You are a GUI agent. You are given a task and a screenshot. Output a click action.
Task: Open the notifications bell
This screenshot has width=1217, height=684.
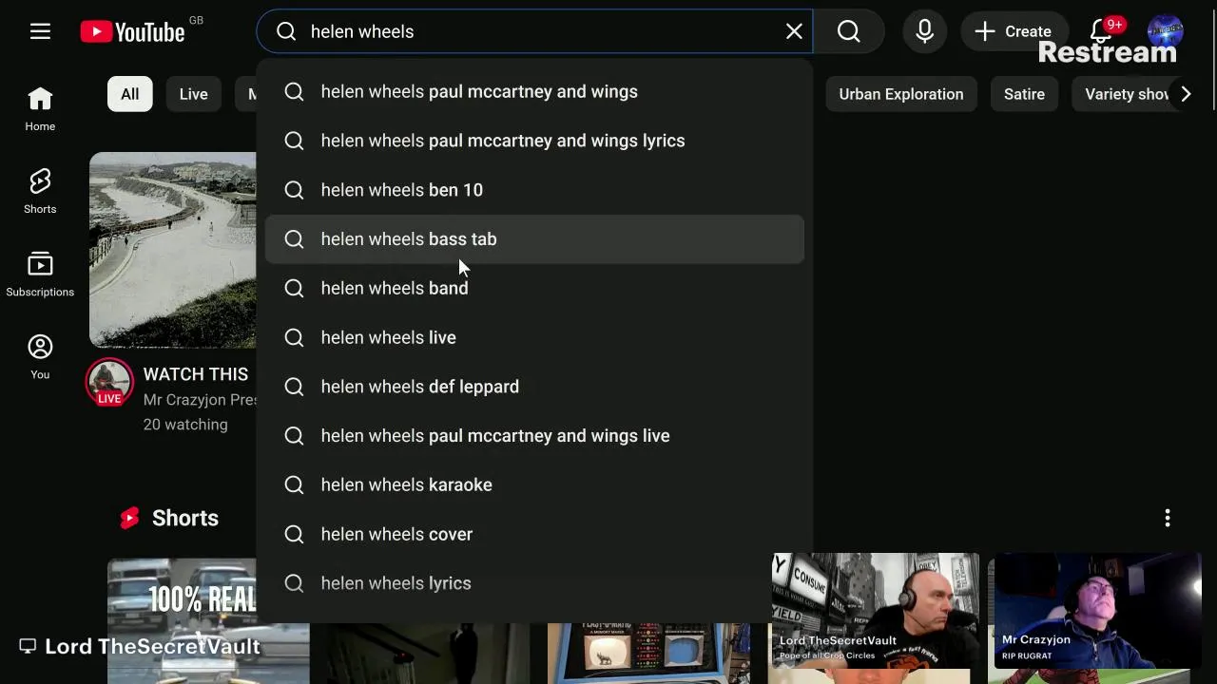point(1101,31)
